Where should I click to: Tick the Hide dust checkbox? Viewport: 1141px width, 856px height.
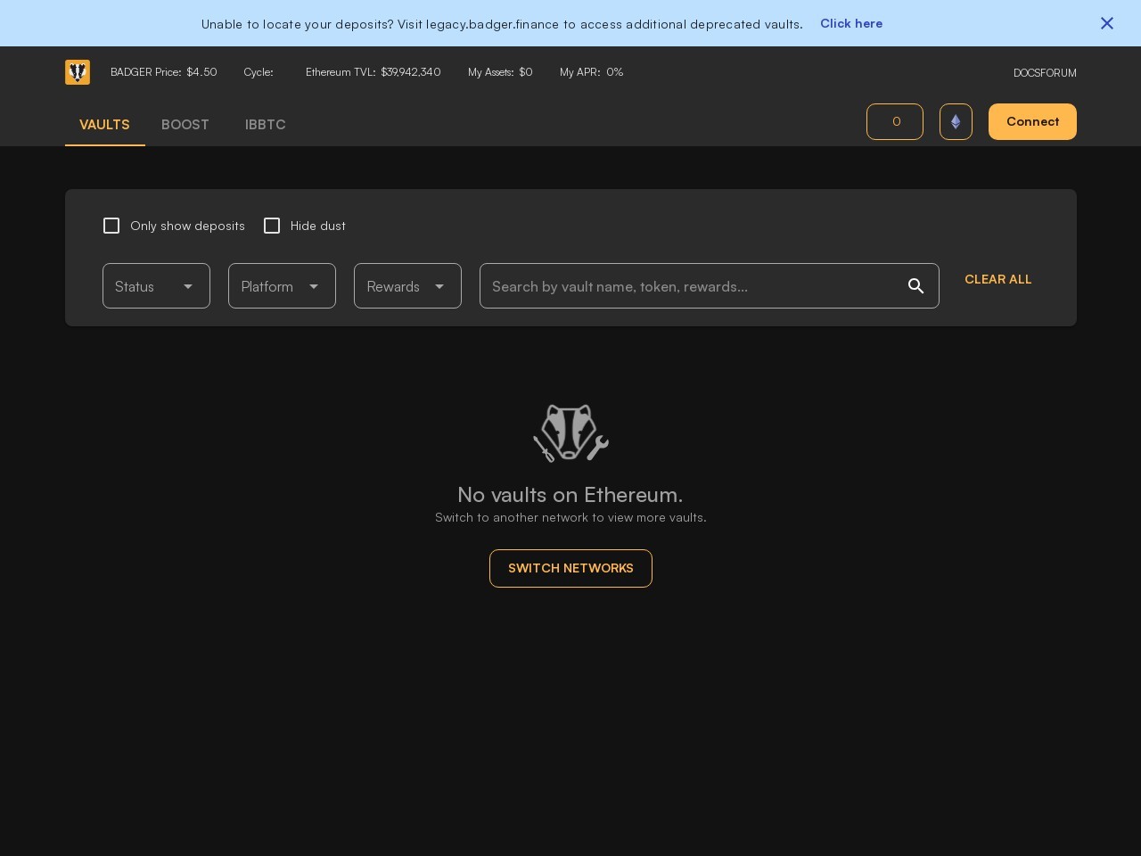coord(272,226)
